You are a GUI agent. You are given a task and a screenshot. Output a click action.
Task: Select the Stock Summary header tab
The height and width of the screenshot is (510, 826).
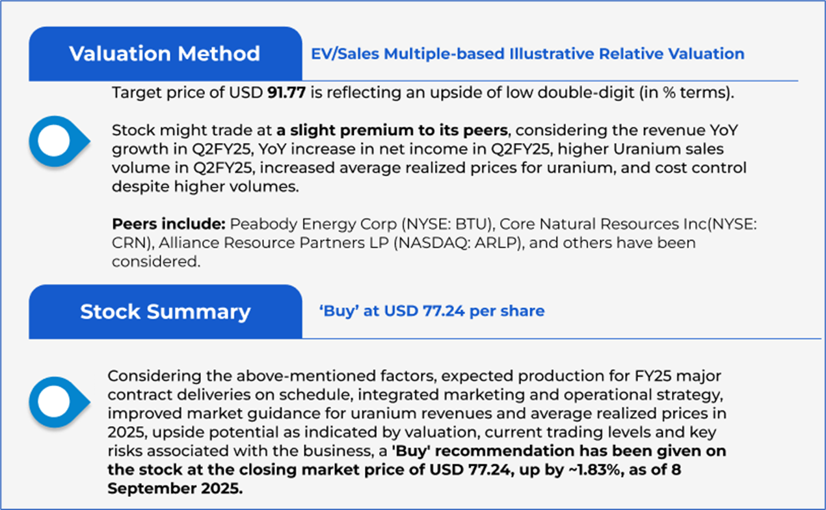click(165, 312)
